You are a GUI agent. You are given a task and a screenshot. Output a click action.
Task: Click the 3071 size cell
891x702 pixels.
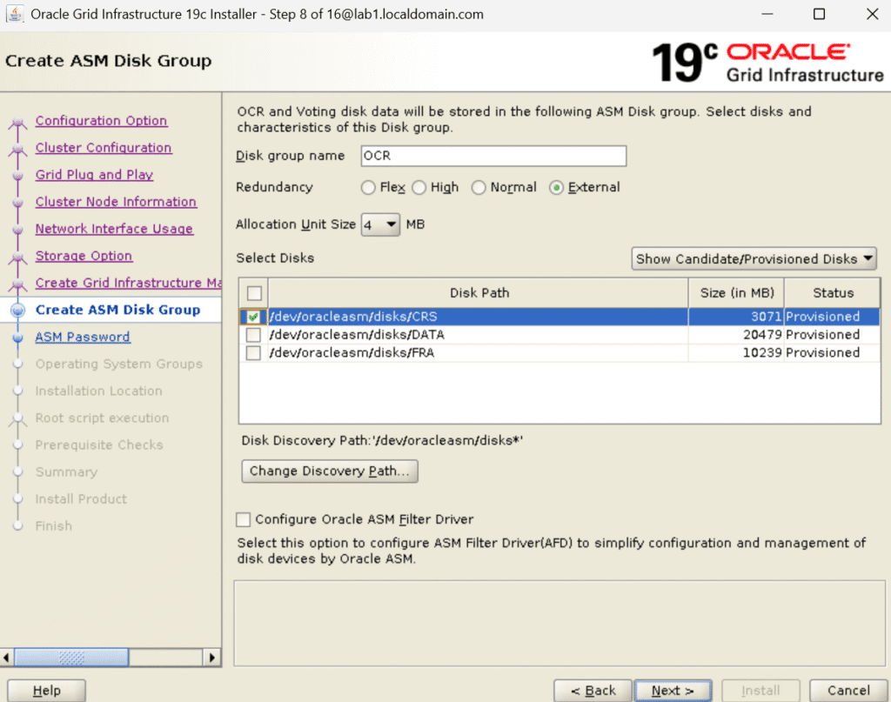pos(736,317)
